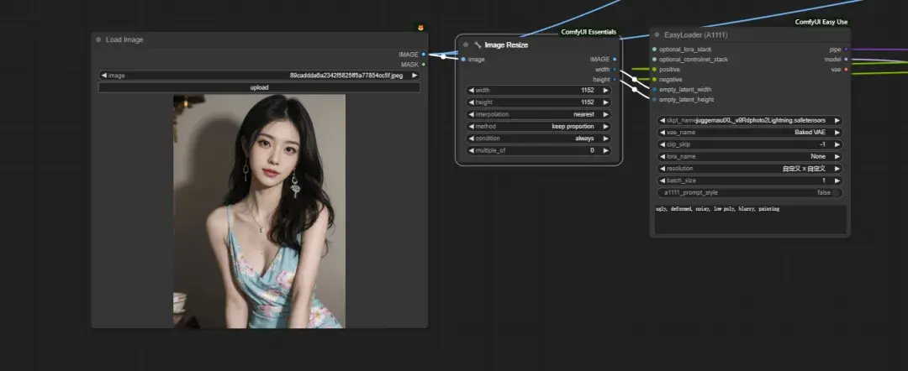
Task: Click the model output port on EasyLoader
Action: [x=846, y=59]
